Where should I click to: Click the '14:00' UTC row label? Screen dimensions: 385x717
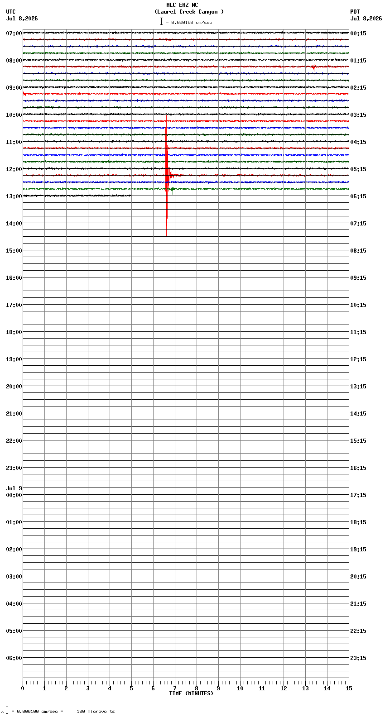[x=14, y=223]
